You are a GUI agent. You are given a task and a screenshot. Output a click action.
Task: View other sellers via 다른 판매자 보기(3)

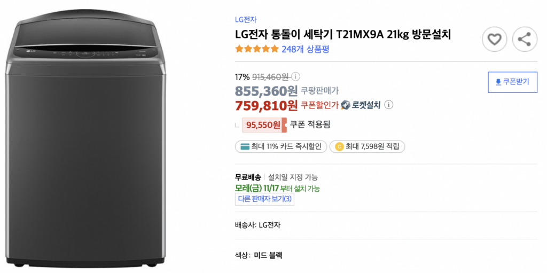[264, 199]
